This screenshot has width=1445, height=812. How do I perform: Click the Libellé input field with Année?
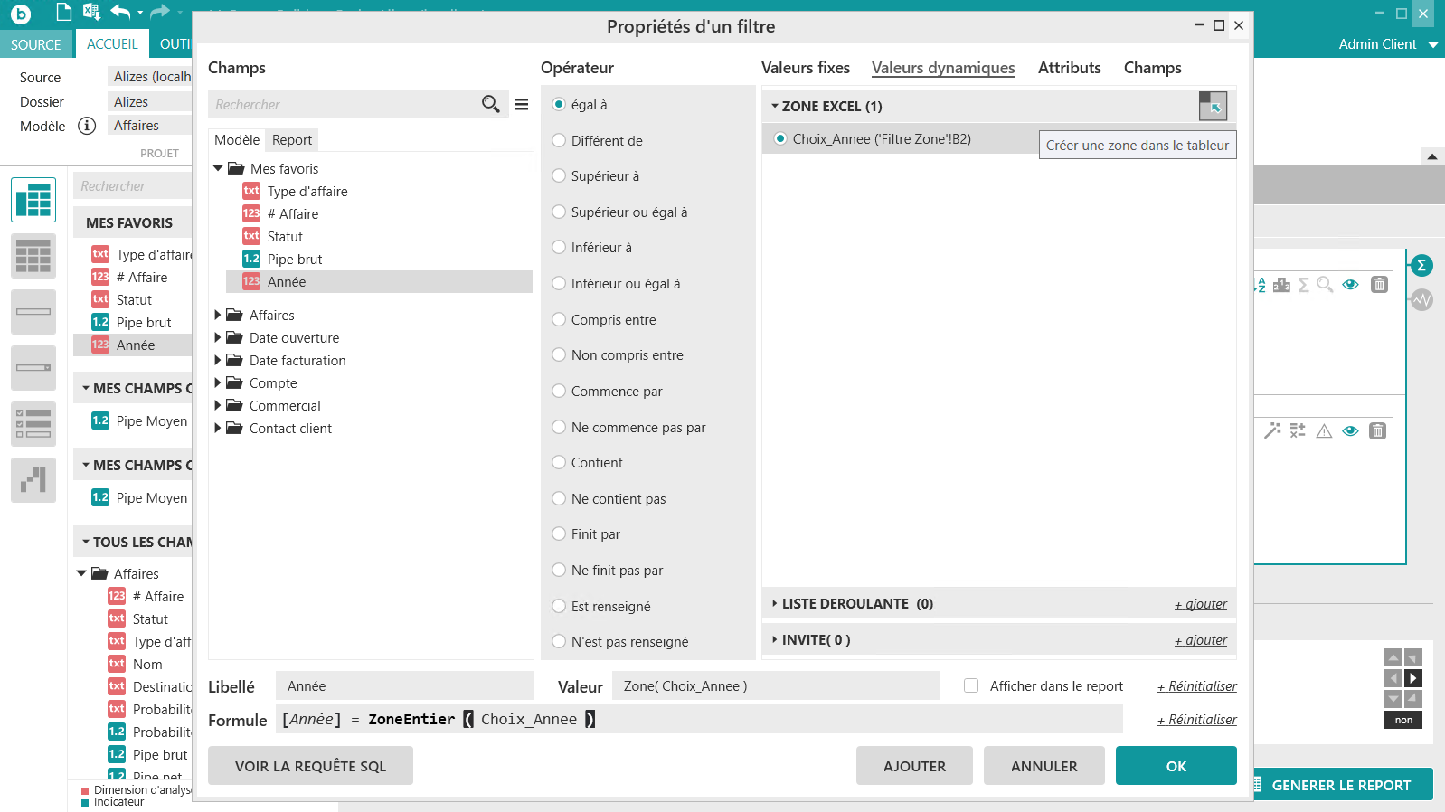404,686
